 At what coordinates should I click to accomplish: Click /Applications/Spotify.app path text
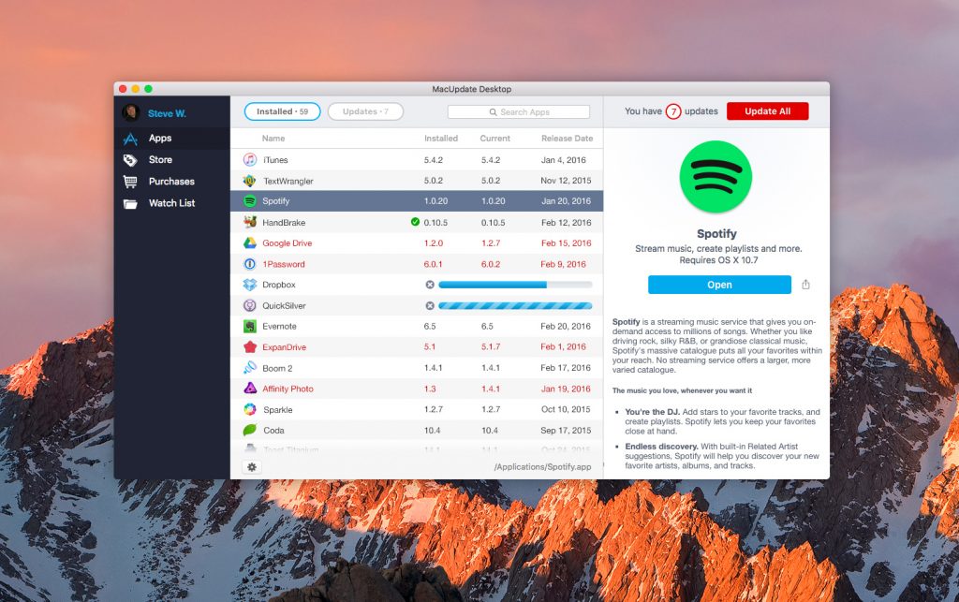pos(542,467)
